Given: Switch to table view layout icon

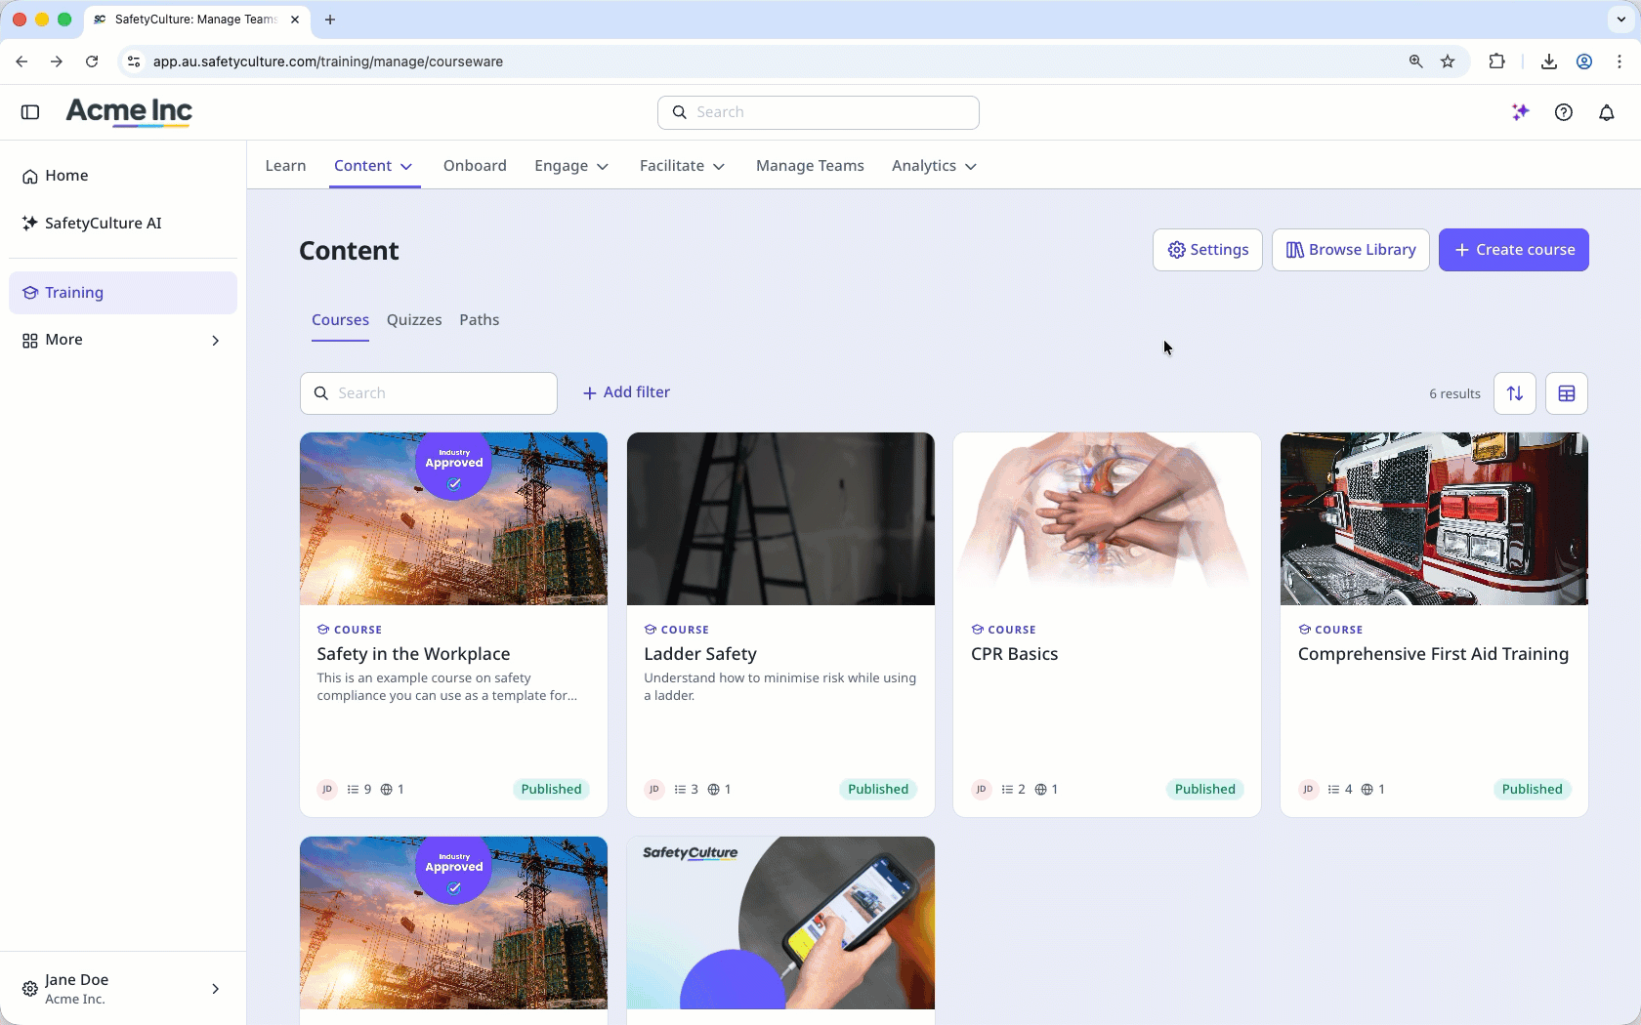Looking at the screenshot, I should coord(1567,393).
